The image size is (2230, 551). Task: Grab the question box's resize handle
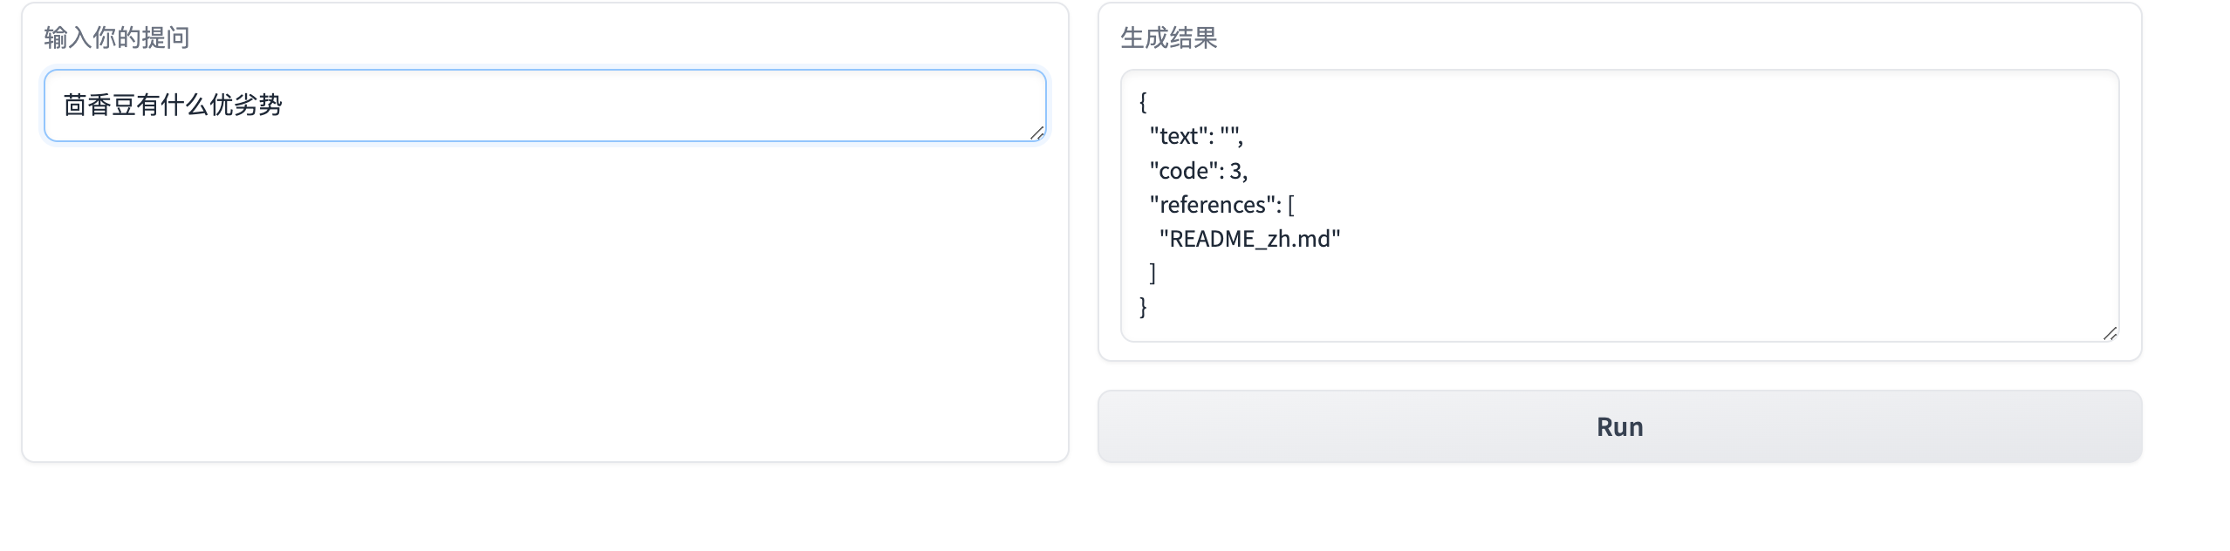tap(1036, 133)
